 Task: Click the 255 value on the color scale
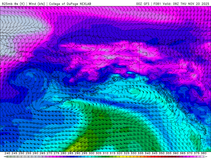click(x=28, y=153)
